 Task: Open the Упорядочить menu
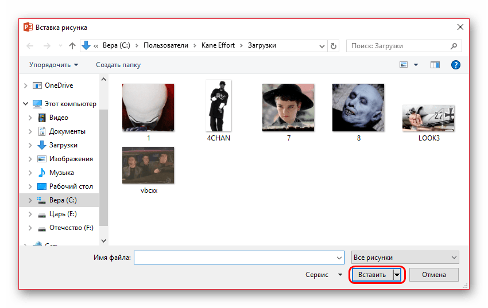(53, 65)
